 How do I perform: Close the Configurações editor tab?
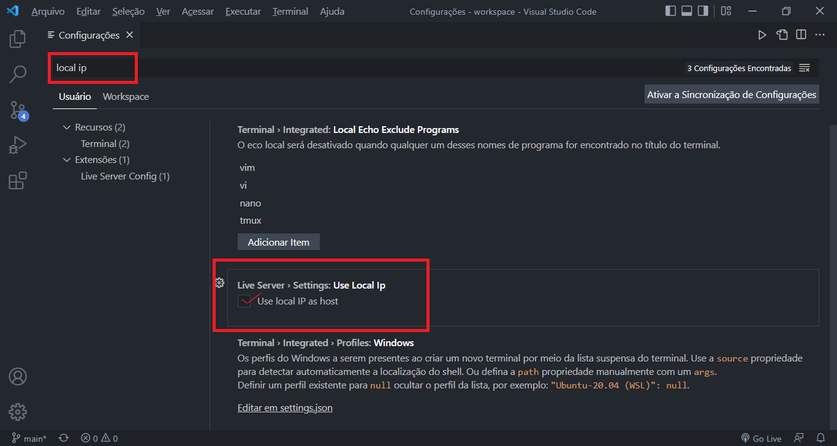coord(129,35)
